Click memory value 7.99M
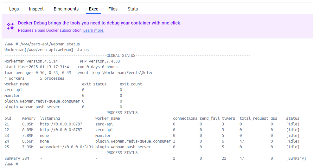The width and height of the screenshot is (313, 168). tap(28, 147)
